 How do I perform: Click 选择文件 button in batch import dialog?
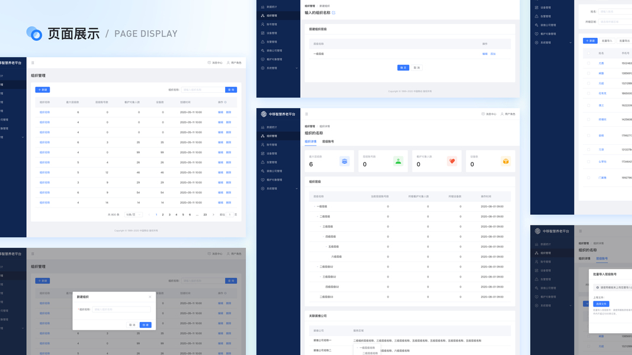pyautogui.click(x=601, y=304)
